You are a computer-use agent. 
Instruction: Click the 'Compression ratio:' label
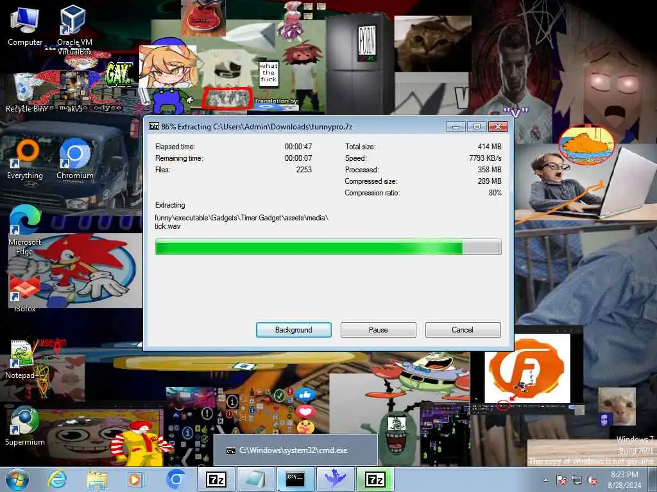(x=372, y=193)
